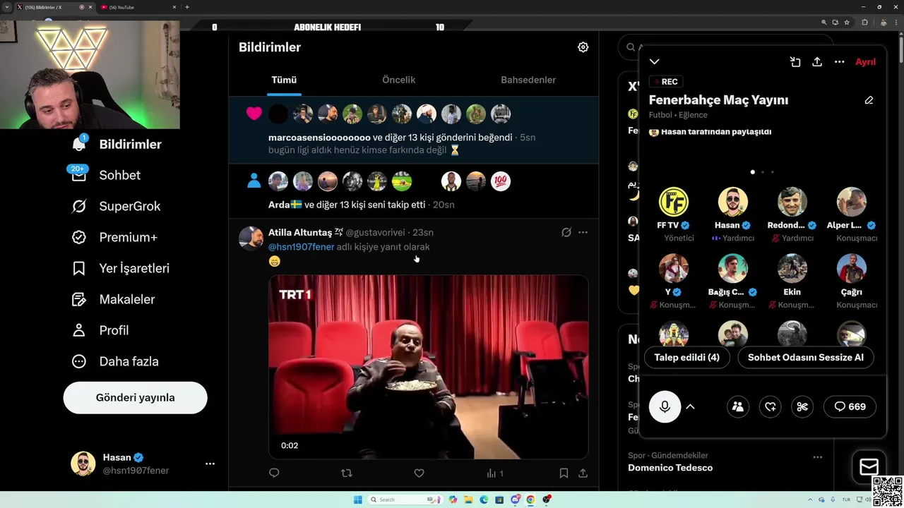
Task: Click Gönderi yayınla button
Action: tap(135, 397)
